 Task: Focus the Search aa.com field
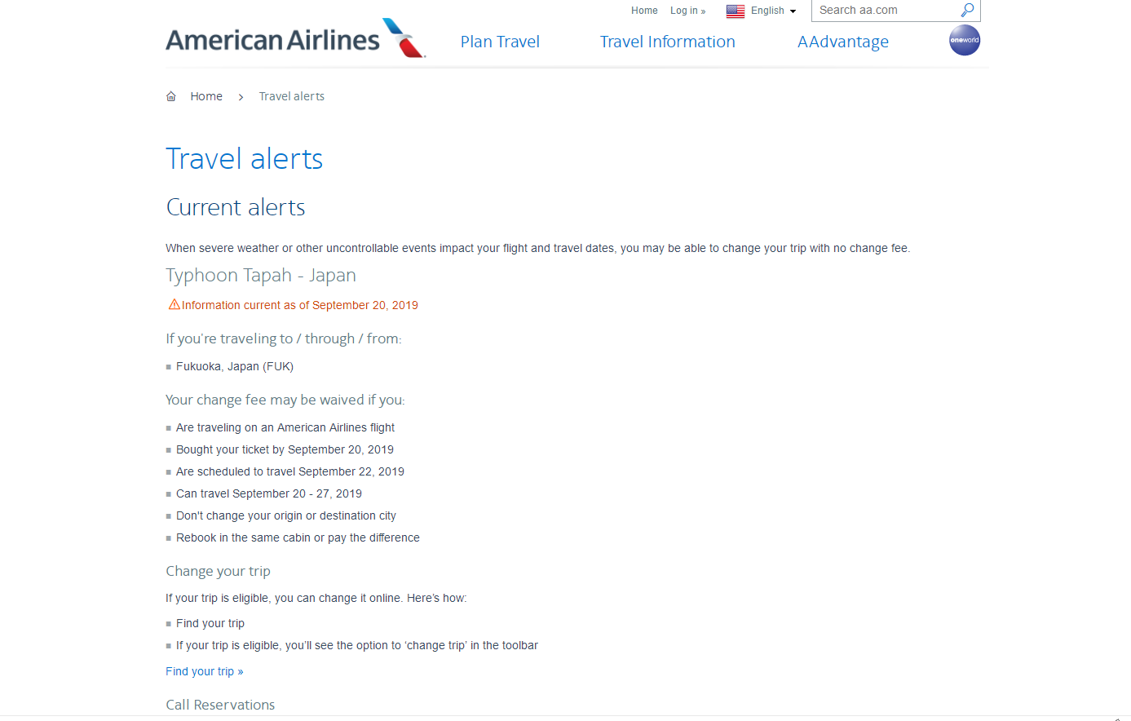coord(887,11)
